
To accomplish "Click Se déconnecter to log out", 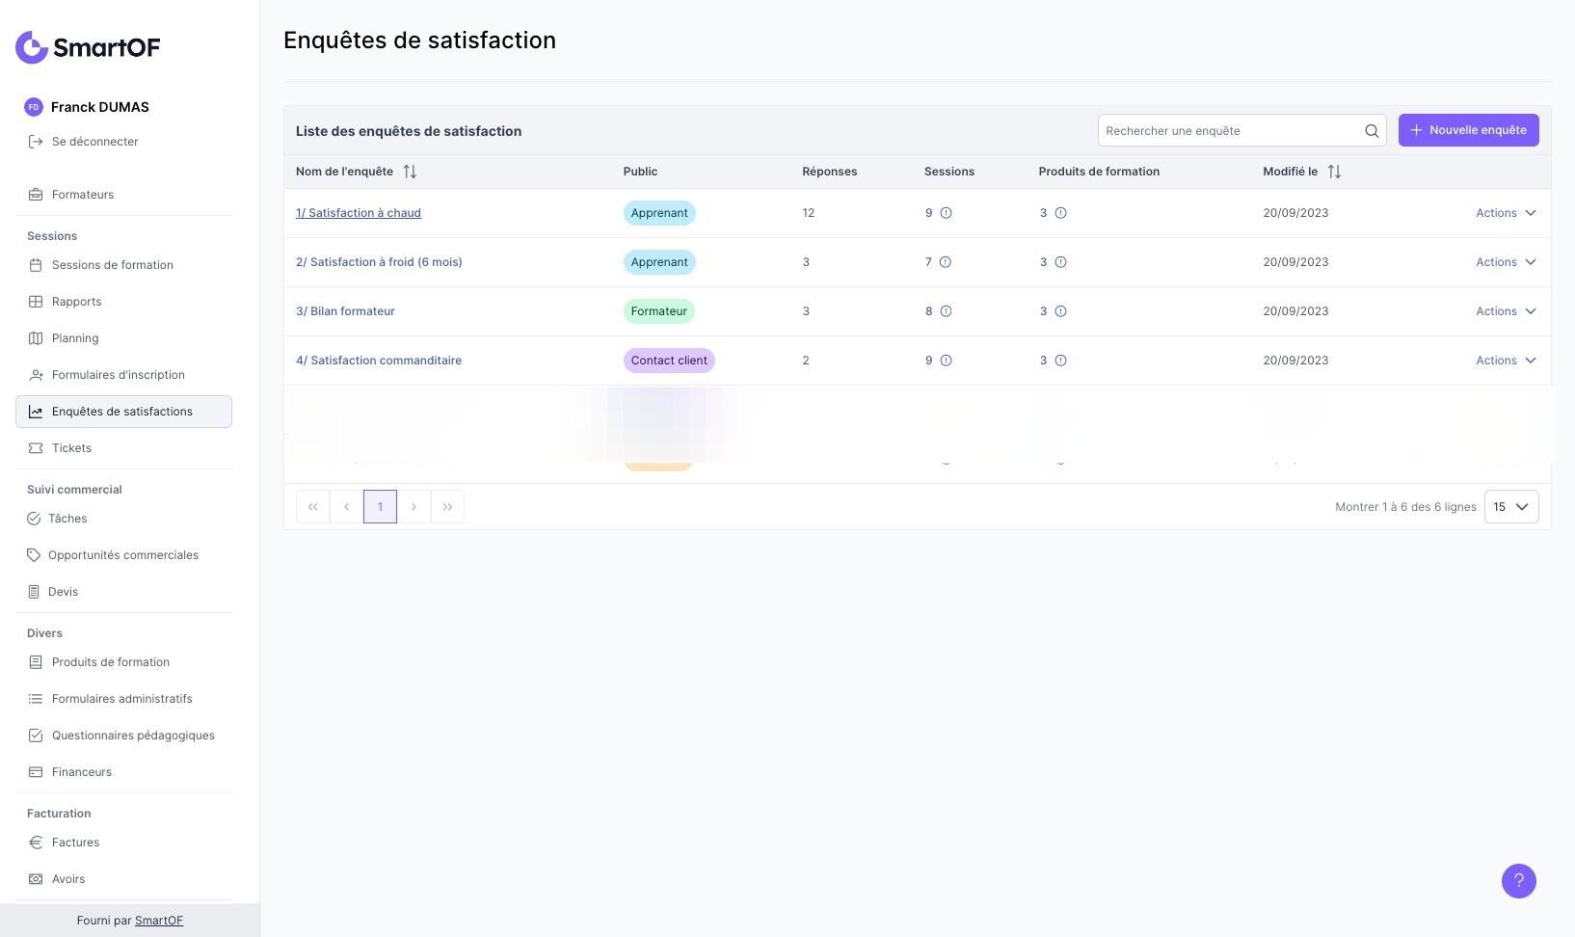I will 94,142.
